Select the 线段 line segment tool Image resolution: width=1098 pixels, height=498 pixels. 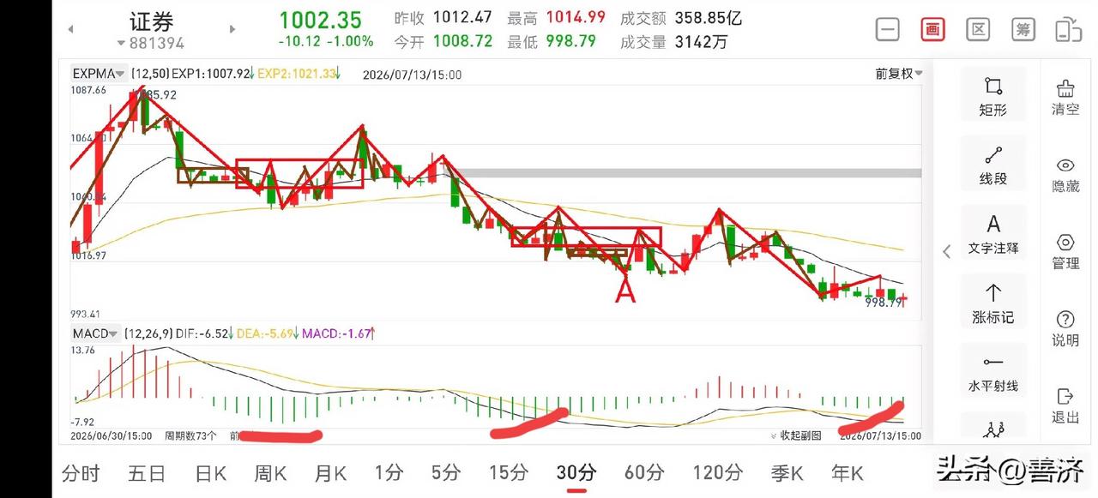click(x=993, y=165)
